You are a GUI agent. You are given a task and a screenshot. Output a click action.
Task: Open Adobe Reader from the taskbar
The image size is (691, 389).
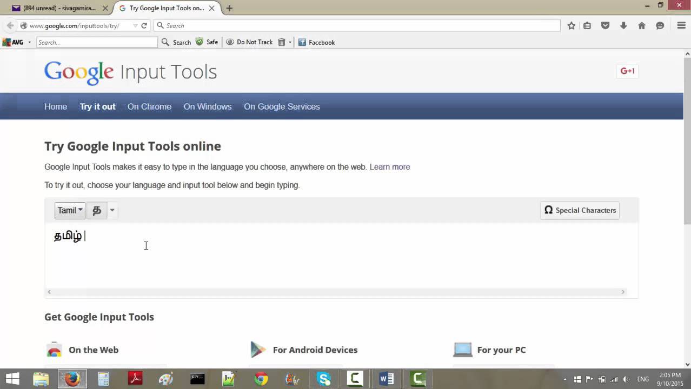(135, 379)
